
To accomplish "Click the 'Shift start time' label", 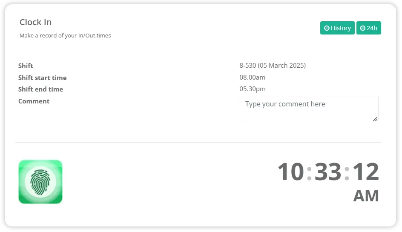I will (x=42, y=77).
